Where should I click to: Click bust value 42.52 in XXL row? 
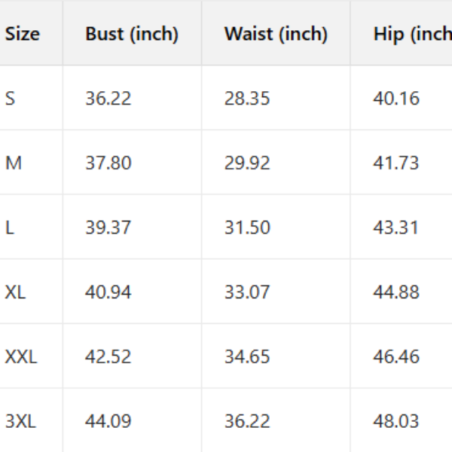(108, 356)
